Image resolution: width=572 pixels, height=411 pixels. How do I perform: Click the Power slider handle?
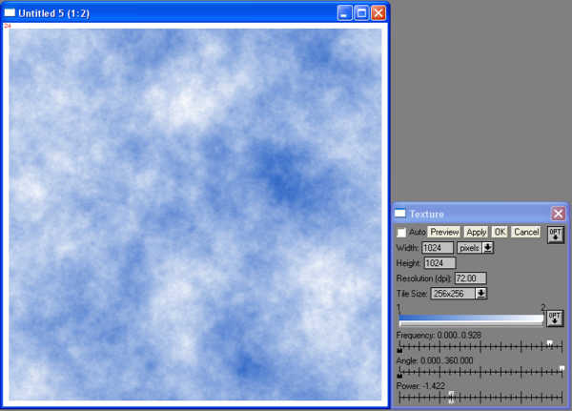[451, 396]
